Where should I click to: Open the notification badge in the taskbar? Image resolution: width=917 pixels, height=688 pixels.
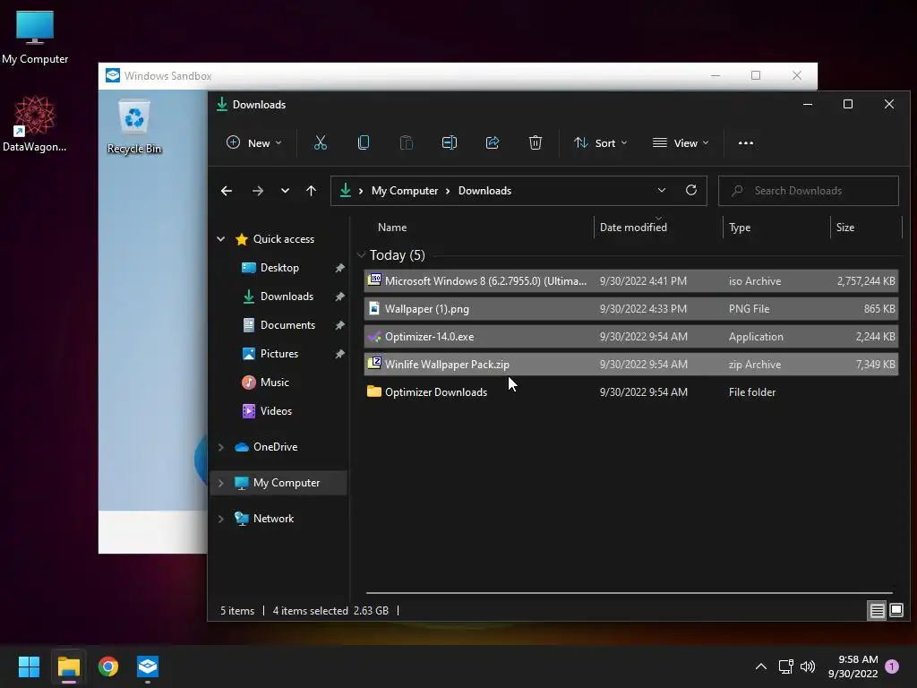[892, 666]
